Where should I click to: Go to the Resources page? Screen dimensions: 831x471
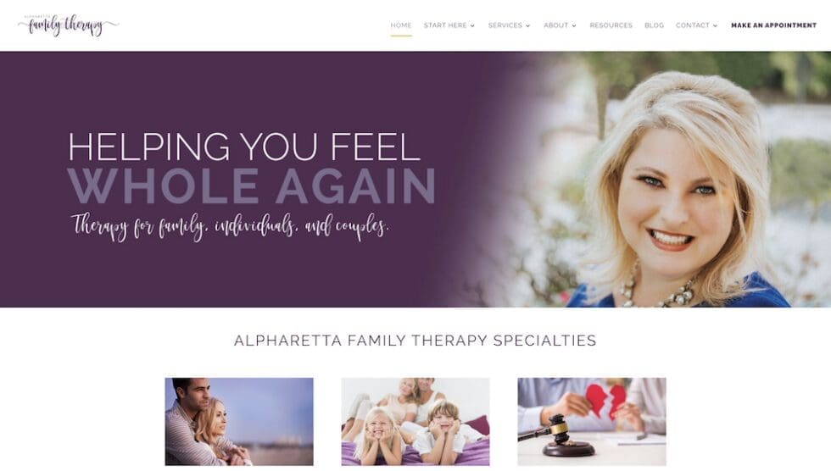pos(611,25)
